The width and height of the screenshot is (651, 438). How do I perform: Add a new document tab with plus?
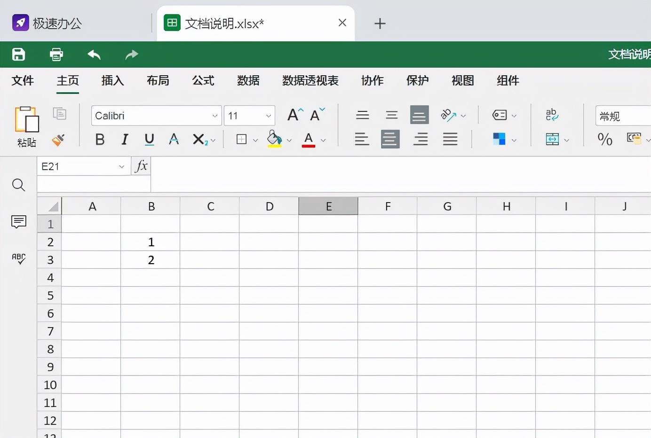tap(380, 23)
